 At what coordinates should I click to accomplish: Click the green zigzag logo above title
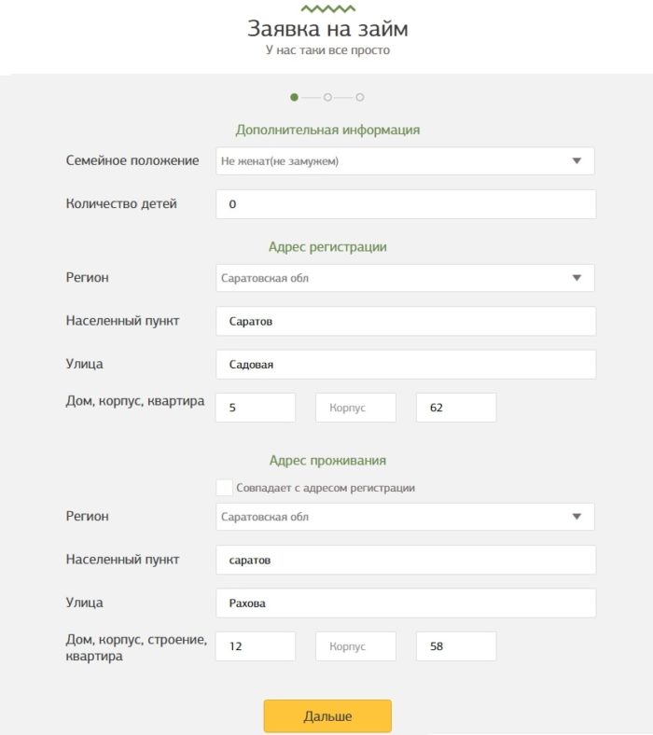[327, 8]
